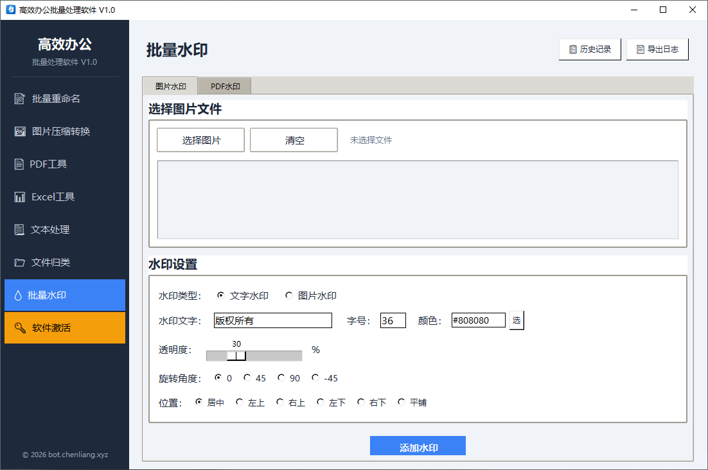Open 文件归类 in the sidebar
The width and height of the screenshot is (708, 470).
coord(65,263)
